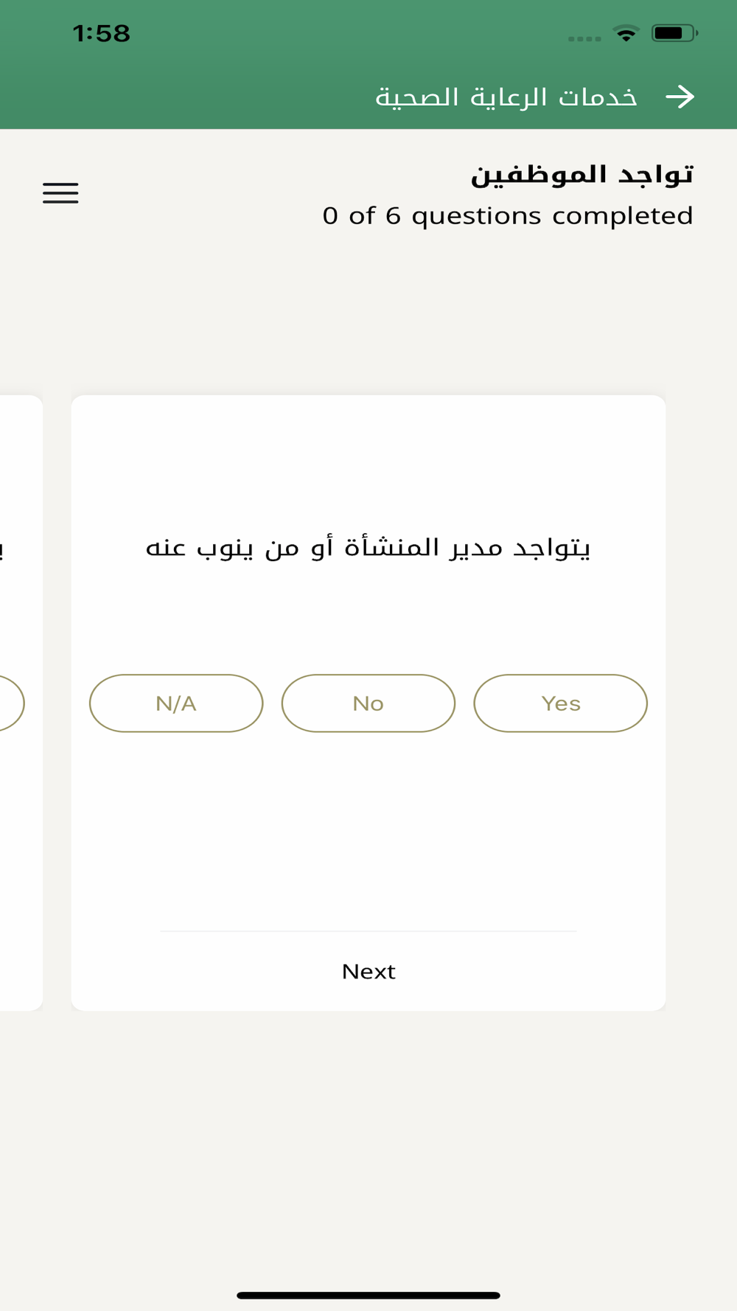
Task: Tap the divider line above Next
Action: 368,931
